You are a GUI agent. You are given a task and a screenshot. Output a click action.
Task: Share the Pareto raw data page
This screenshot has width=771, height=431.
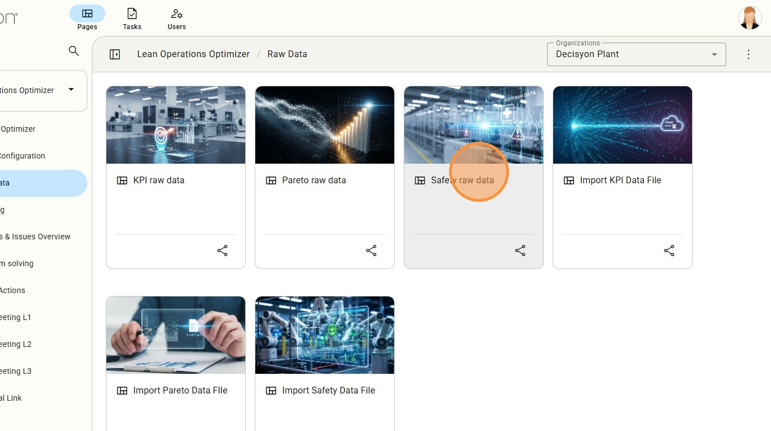371,251
